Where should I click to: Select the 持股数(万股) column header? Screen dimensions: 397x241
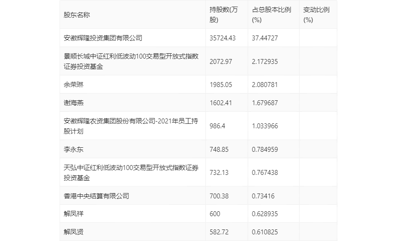[x=224, y=15]
